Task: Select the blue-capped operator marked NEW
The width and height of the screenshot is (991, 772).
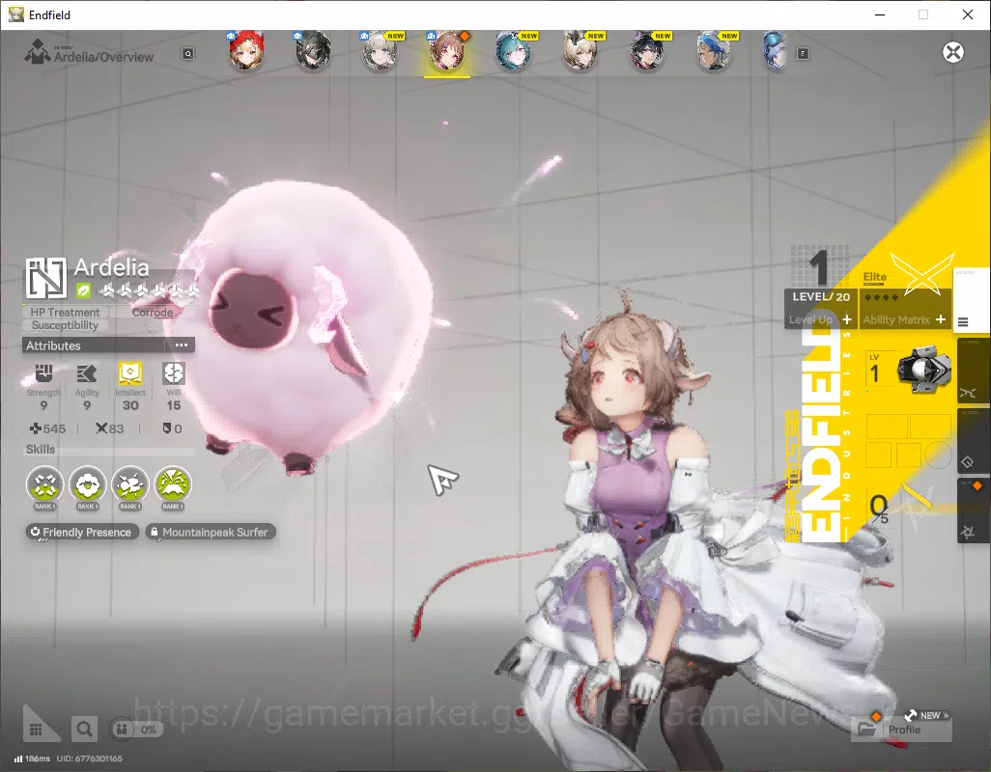Action: tap(715, 52)
